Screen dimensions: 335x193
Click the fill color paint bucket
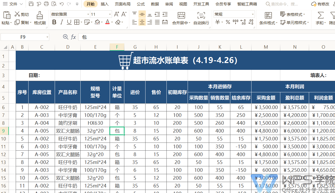pyautogui.click(x=97, y=22)
